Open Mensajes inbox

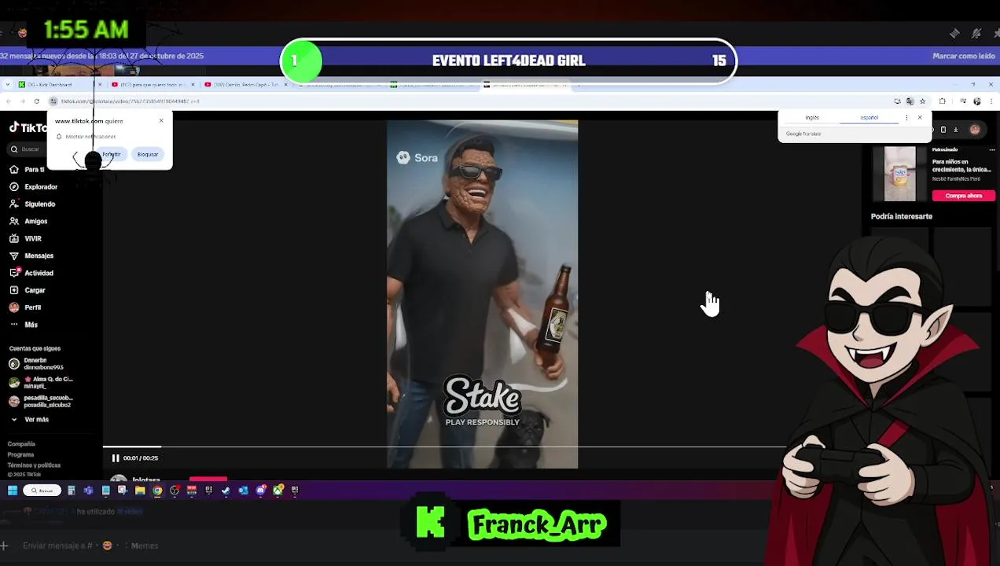click(x=31, y=256)
